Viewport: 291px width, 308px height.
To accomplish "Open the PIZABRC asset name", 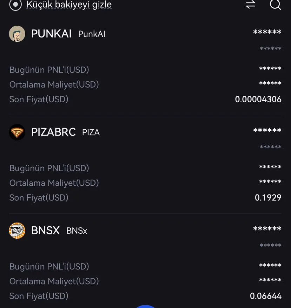I will [x=53, y=132].
